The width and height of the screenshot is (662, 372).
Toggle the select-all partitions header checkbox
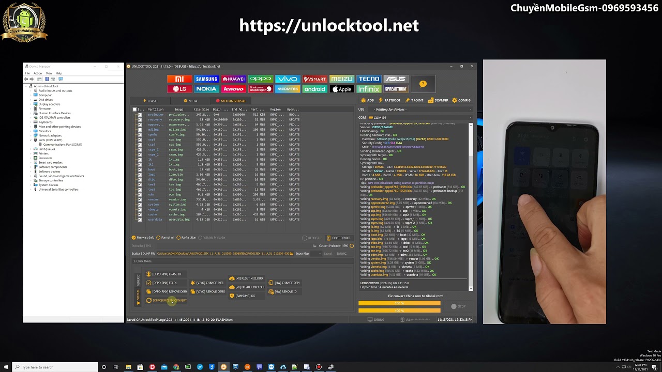click(x=135, y=109)
